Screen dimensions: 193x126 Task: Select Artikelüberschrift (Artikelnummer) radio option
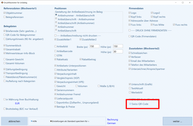[x=56, y=22]
